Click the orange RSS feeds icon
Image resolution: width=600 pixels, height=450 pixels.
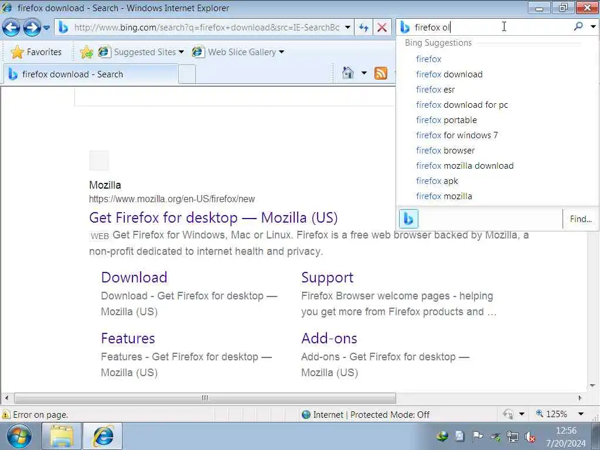[381, 73]
